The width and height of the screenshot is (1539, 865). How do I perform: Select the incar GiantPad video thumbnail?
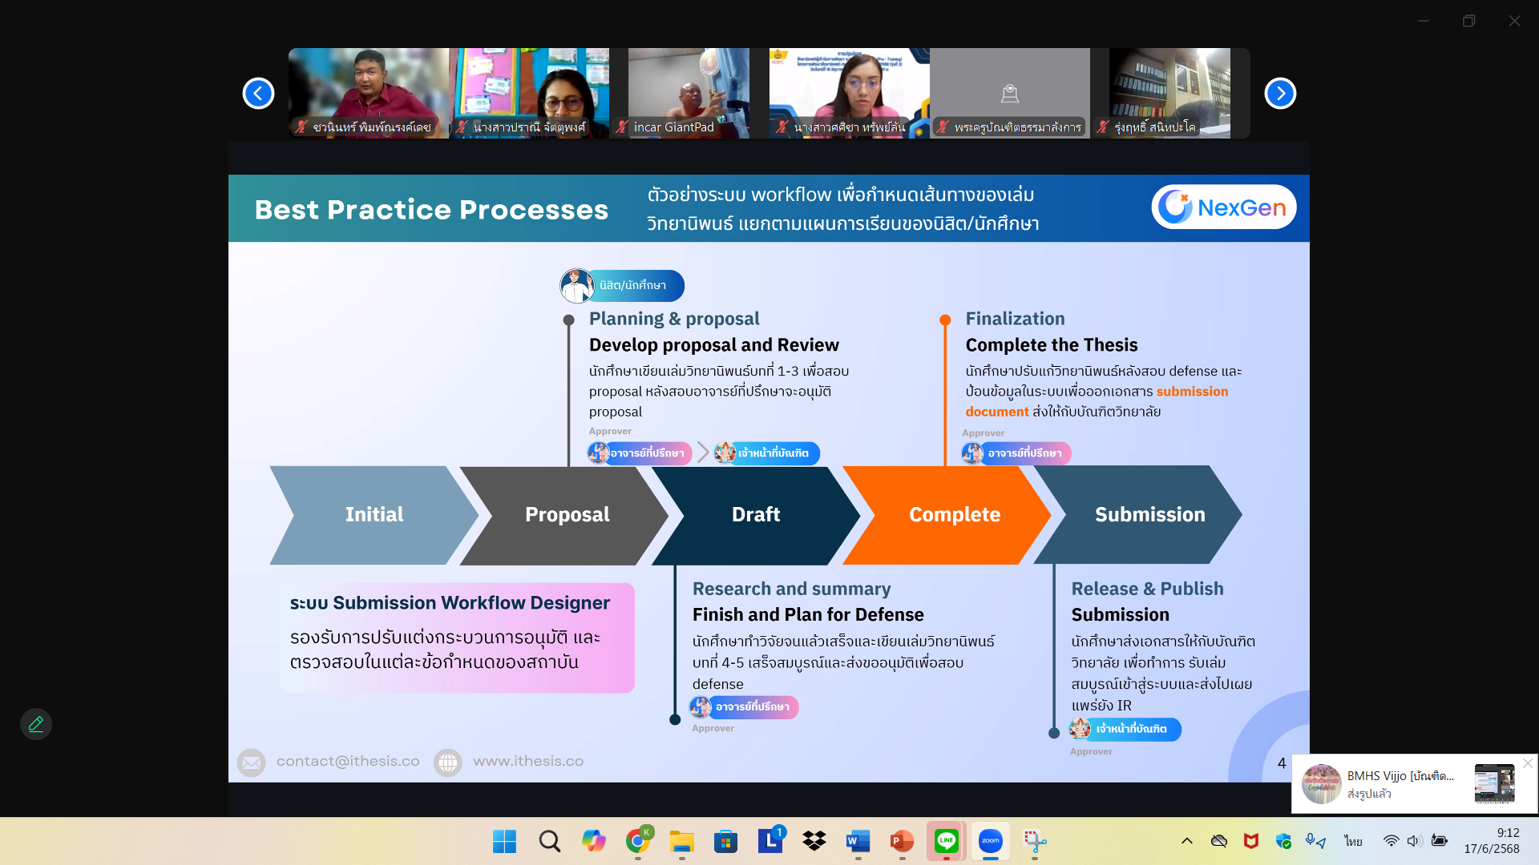point(689,93)
